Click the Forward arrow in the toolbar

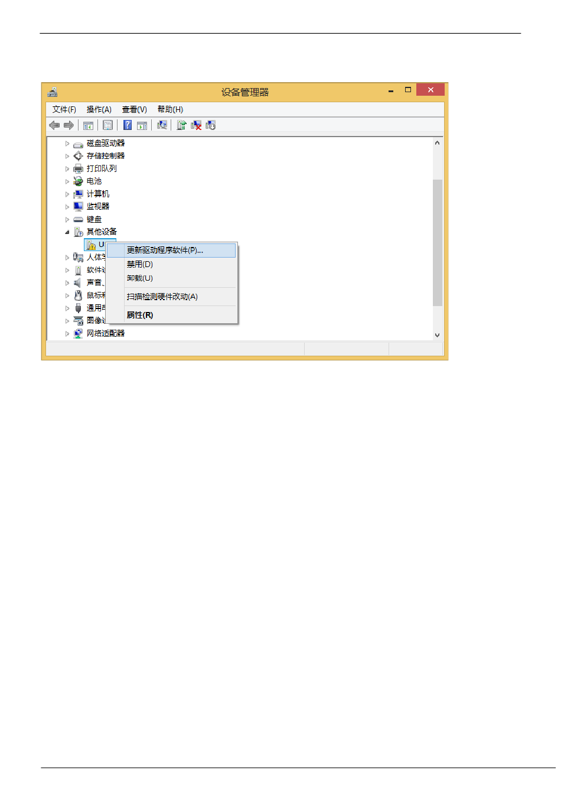click(69, 125)
